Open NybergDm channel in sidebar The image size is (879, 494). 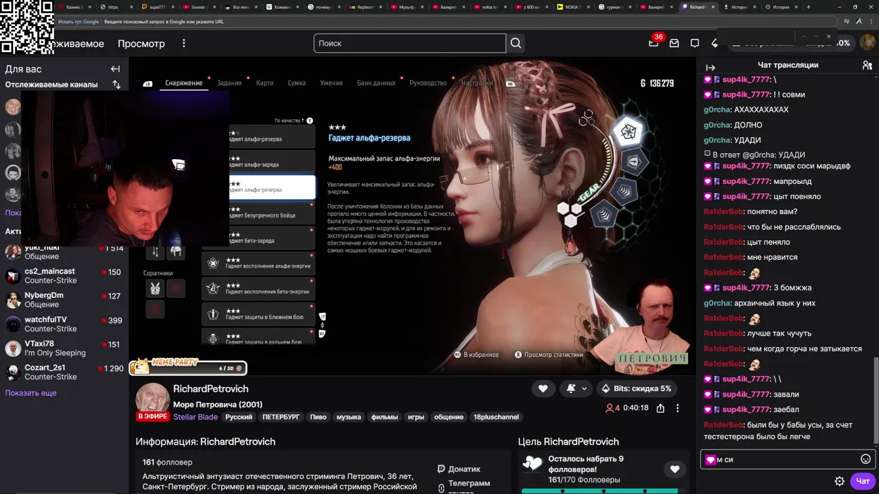pyautogui.click(x=63, y=300)
